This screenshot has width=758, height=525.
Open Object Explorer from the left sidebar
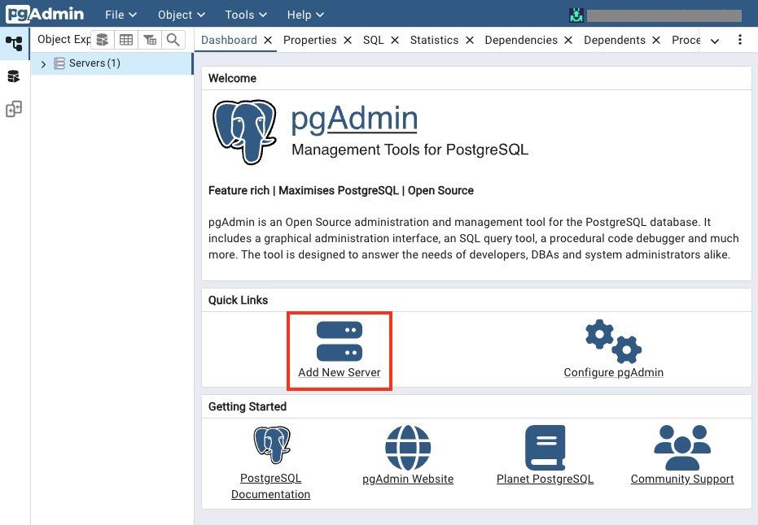coord(14,44)
